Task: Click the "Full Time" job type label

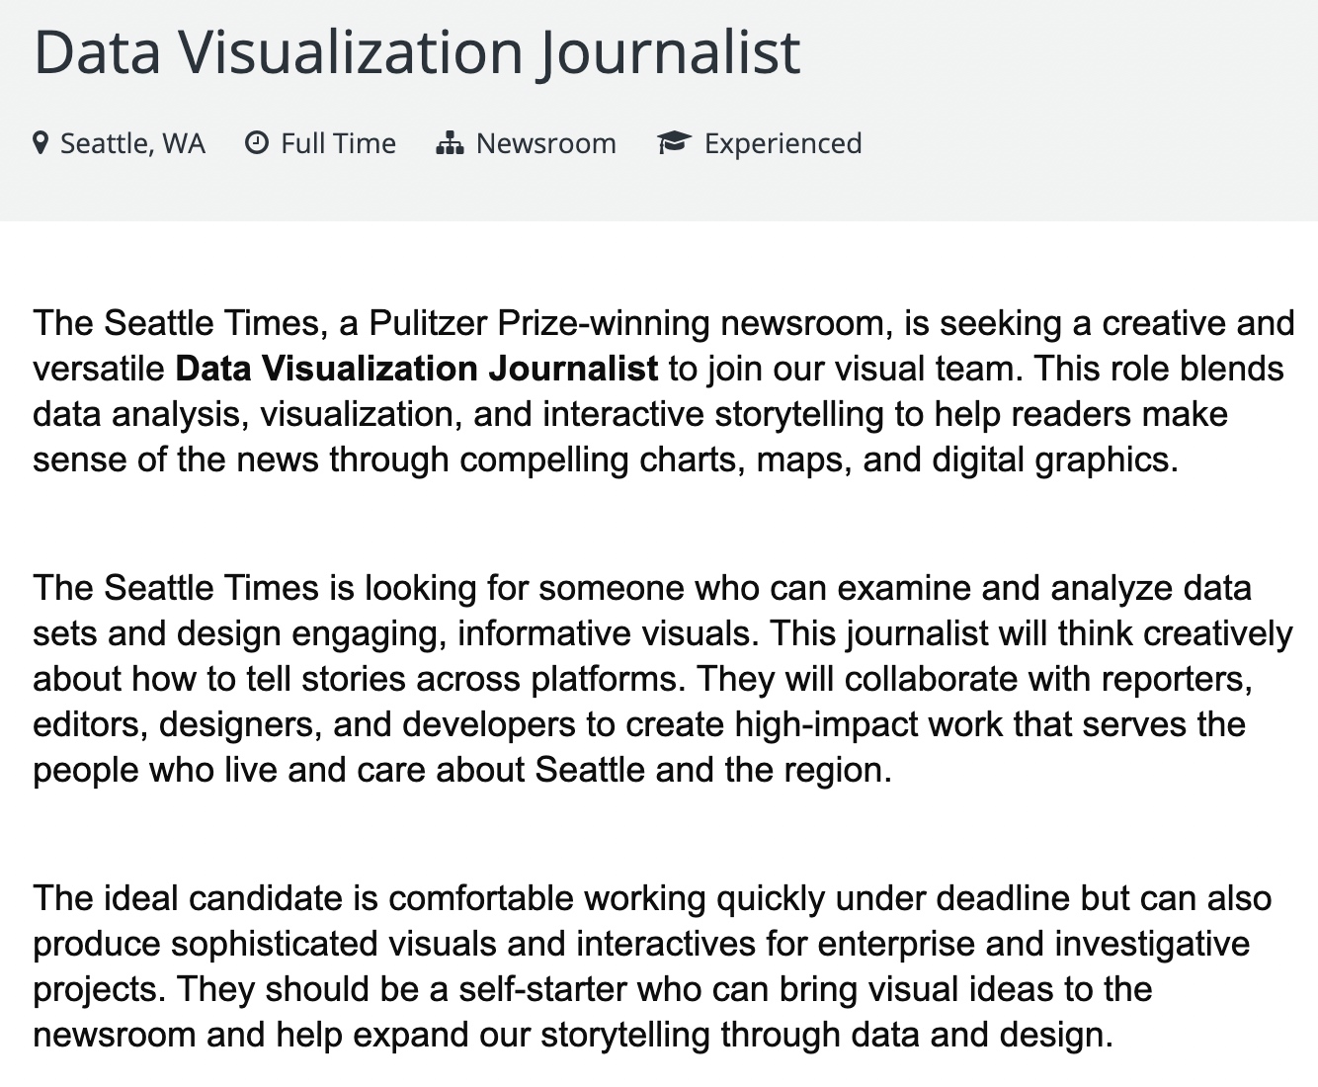Action: click(338, 143)
